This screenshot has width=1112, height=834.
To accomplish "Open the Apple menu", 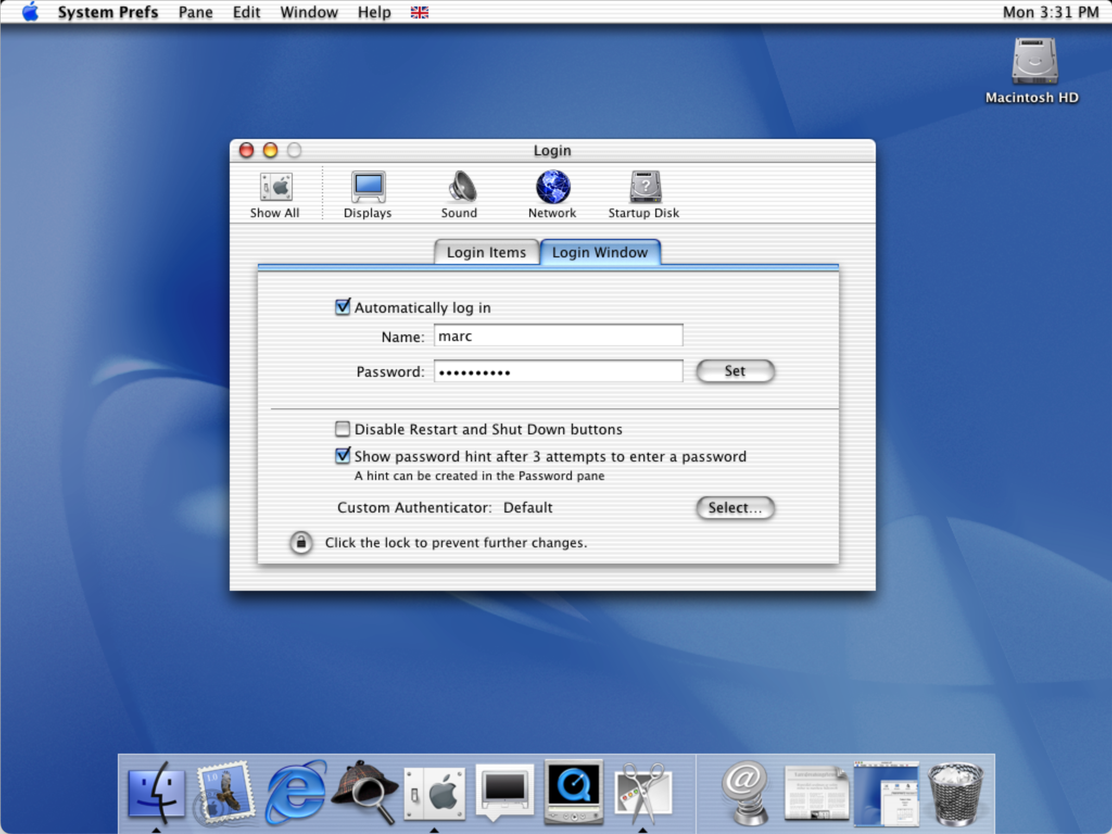I will click(x=31, y=11).
